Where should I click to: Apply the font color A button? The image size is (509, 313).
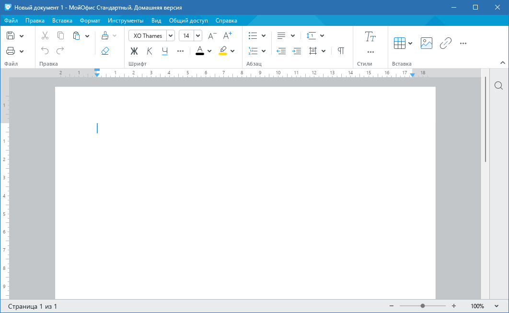[x=200, y=51]
